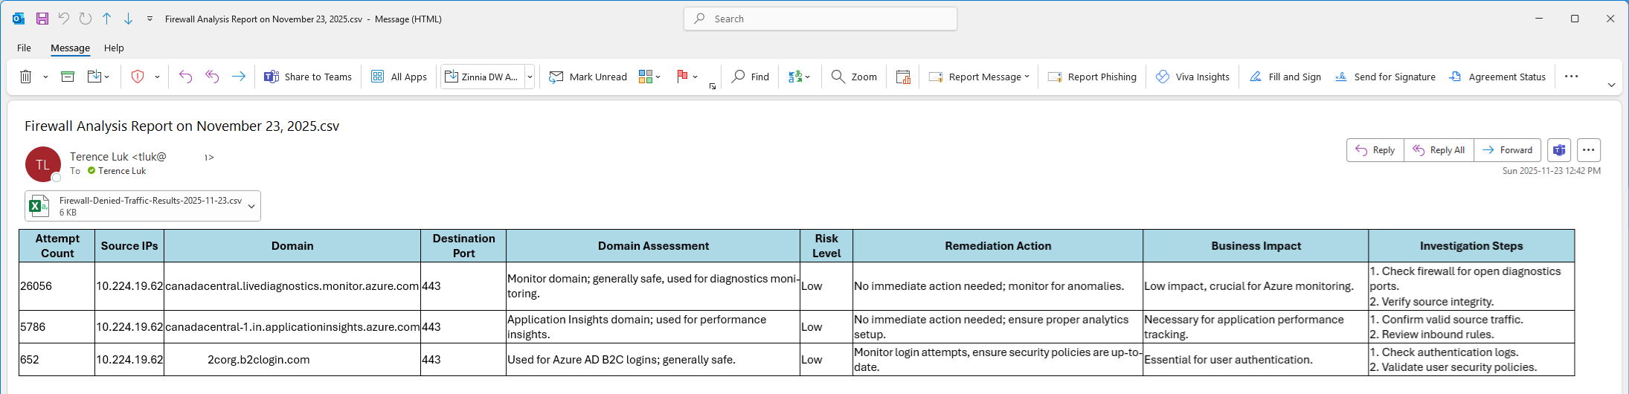Click the Reply All button

(1439, 150)
